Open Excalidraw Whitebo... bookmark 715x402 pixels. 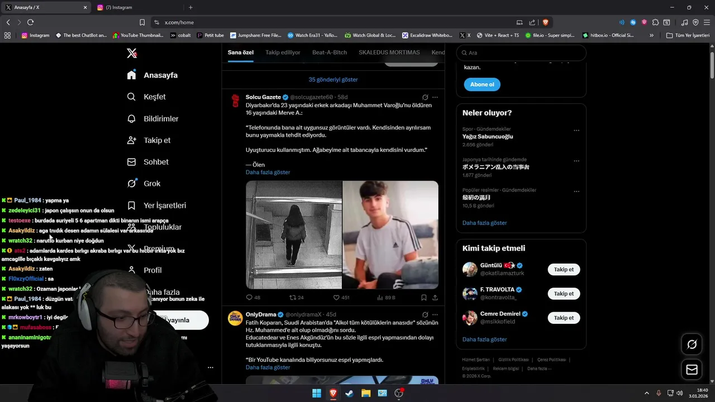(x=427, y=35)
